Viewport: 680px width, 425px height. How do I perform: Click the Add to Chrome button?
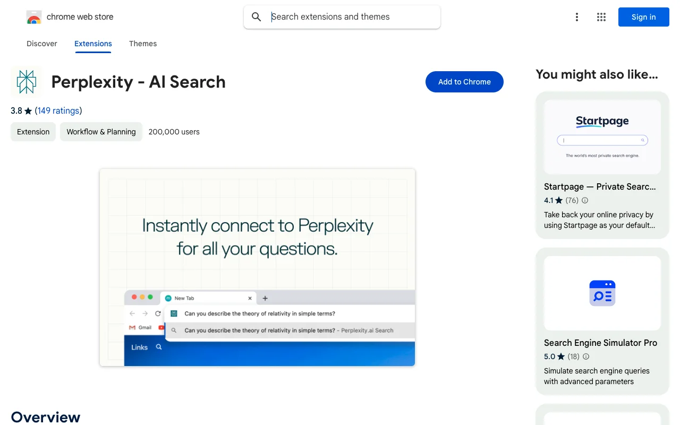pos(464,82)
